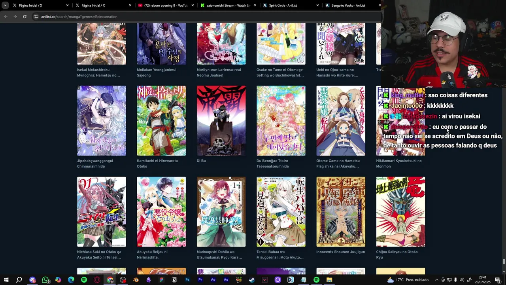
Task: Close the YouTube reborn opening tab
Action: 193,6
